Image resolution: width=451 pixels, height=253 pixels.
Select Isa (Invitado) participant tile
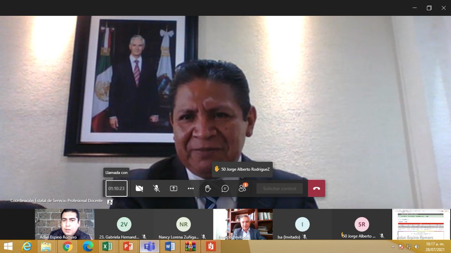[x=302, y=224]
